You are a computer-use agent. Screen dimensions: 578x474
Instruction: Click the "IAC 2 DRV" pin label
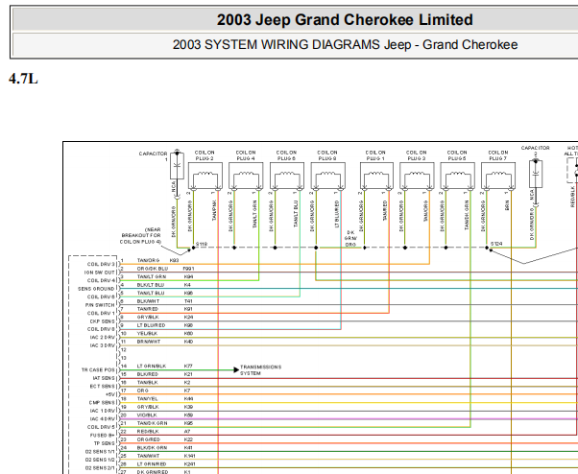coord(103,338)
